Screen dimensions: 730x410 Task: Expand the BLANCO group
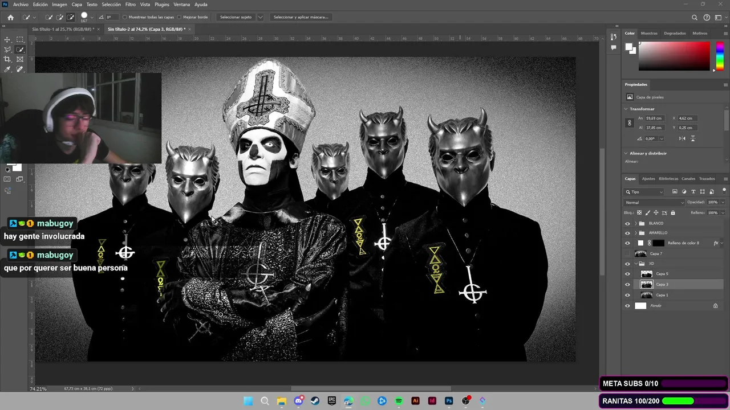coord(635,223)
